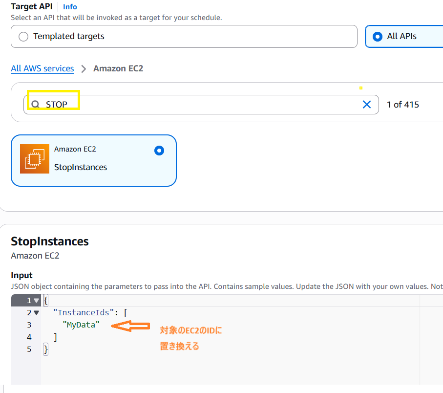
Task: Click the Input label above JSON editor
Action: tap(21, 275)
